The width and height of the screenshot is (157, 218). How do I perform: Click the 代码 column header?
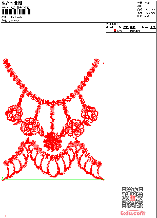(126, 27)
